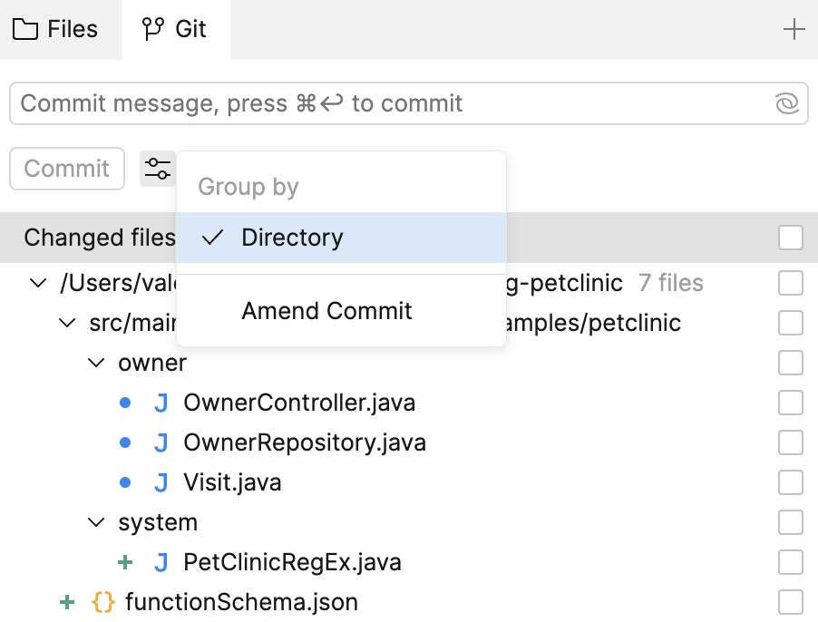Click the blue modified dot beside Visit.java
Viewport: 818px width, 622px height.
[x=125, y=482]
